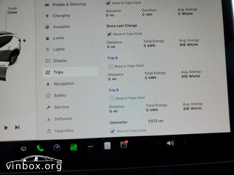Start media with the play button
The image size is (234, 175).
tap(6, 128)
